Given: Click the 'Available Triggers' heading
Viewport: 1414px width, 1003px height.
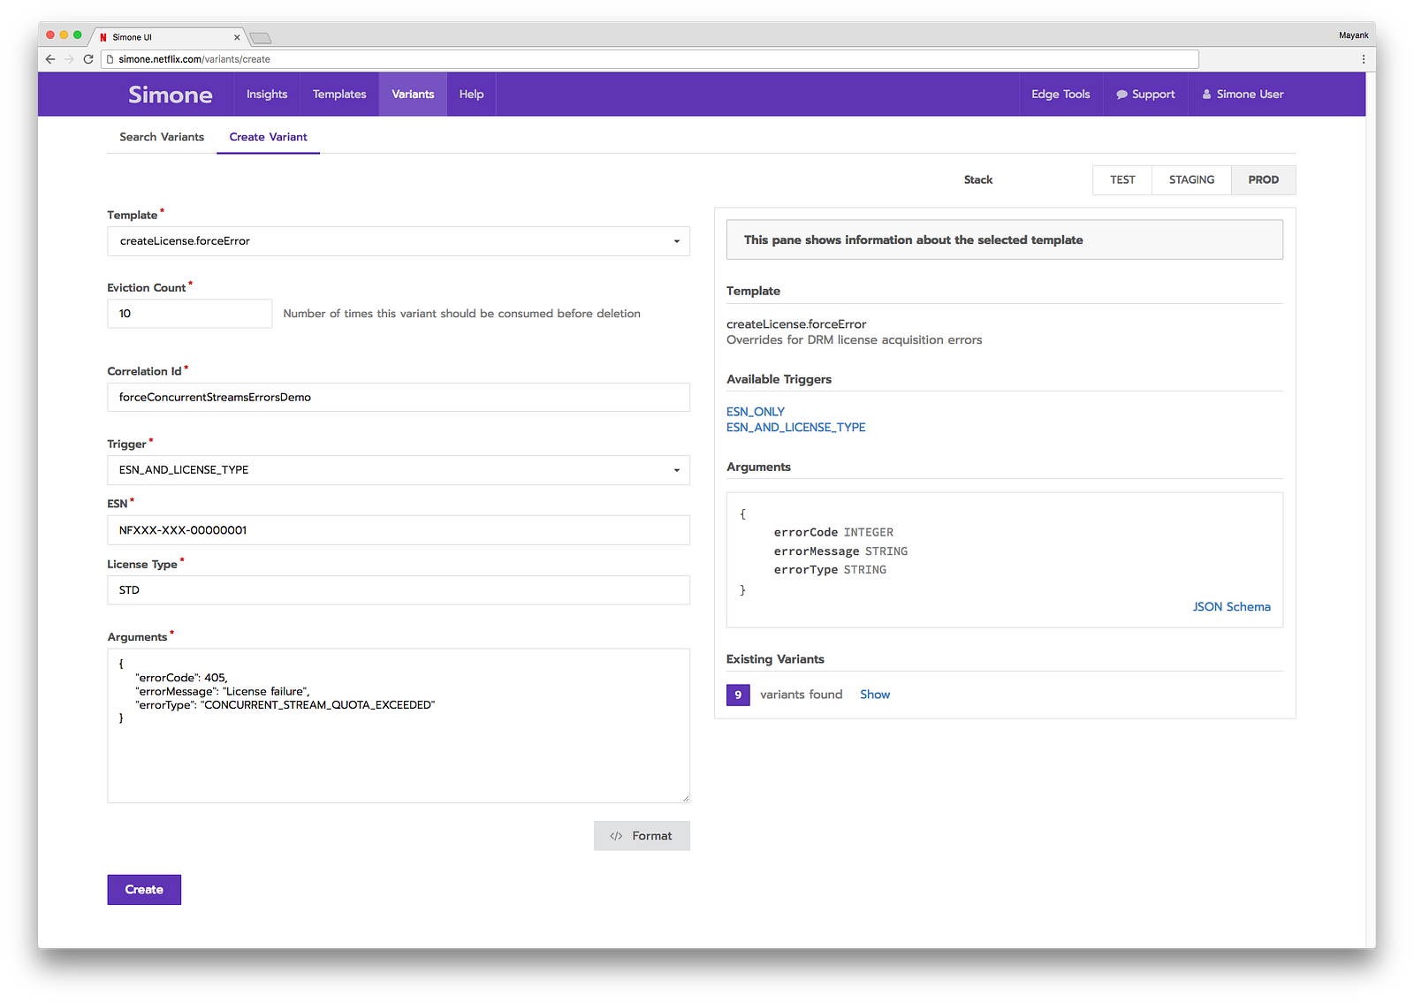Looking at the screenshot, I should click(x=779, y=379).
